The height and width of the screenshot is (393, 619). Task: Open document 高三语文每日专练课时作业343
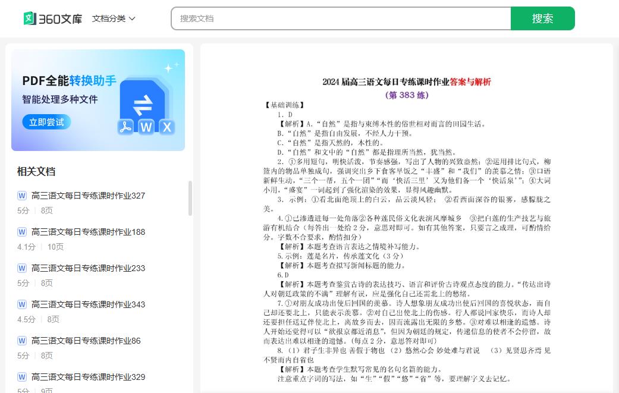[x=88, y=304]
